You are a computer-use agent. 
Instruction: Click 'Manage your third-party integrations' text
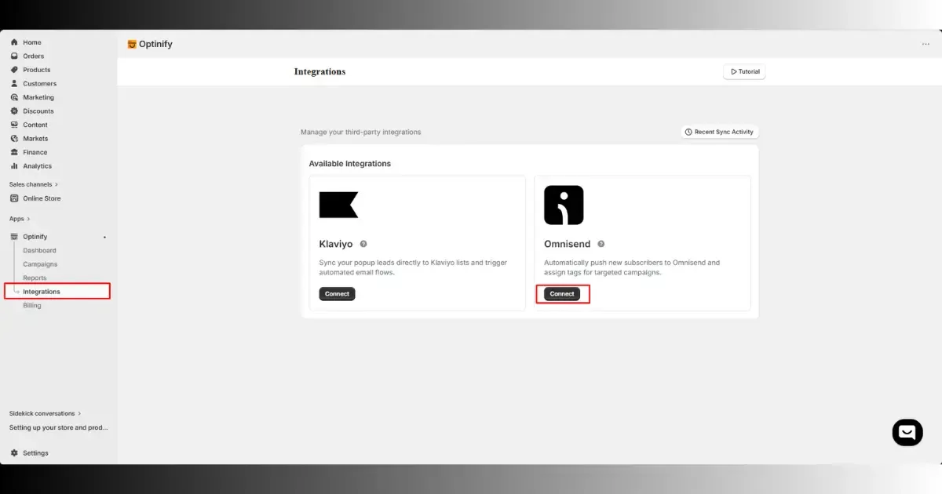coord(360,132)
